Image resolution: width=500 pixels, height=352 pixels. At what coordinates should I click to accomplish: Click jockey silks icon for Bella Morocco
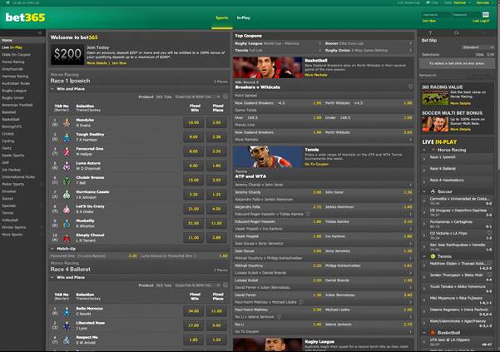click(x=67, y=311)
